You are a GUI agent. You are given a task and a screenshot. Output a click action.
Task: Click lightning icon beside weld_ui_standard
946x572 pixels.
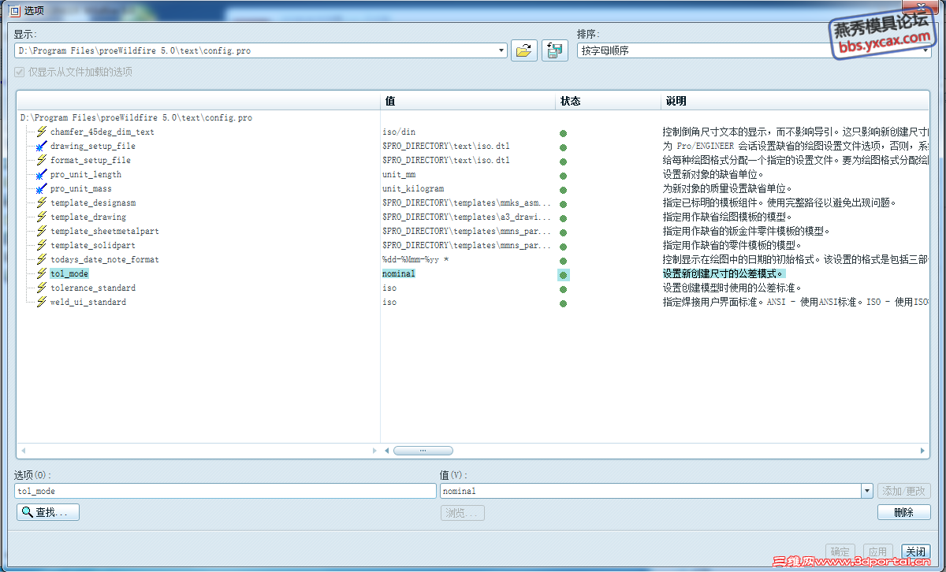click(x=42, y=302)
